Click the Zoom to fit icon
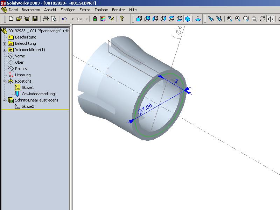The image size is (280, 210). point(230,19)
